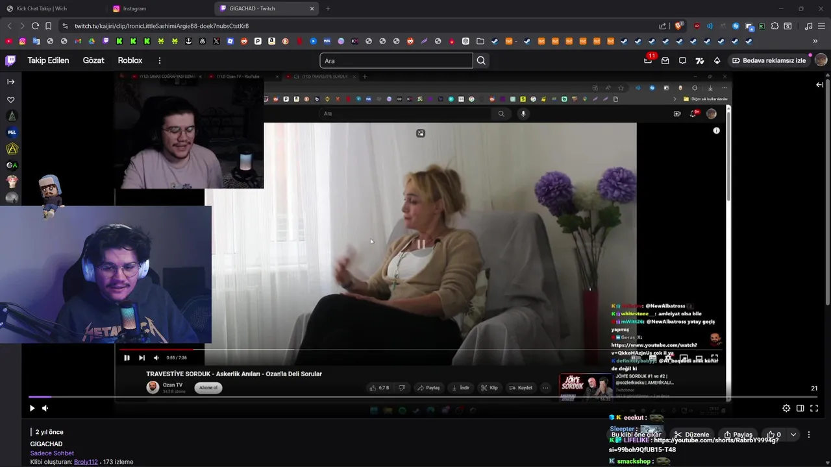
Task: Play the Twitch clip
Action: [32, 408]
